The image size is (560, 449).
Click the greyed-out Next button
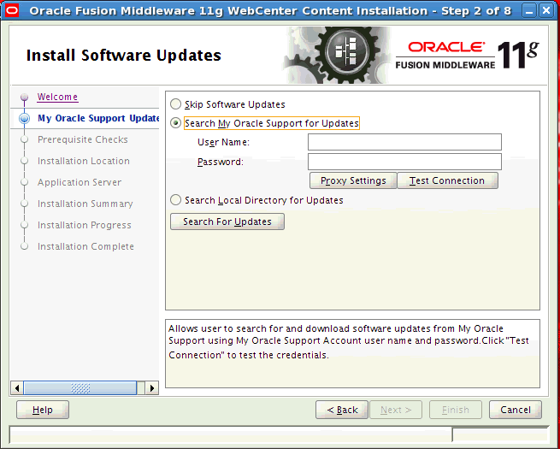pos(396,410)
